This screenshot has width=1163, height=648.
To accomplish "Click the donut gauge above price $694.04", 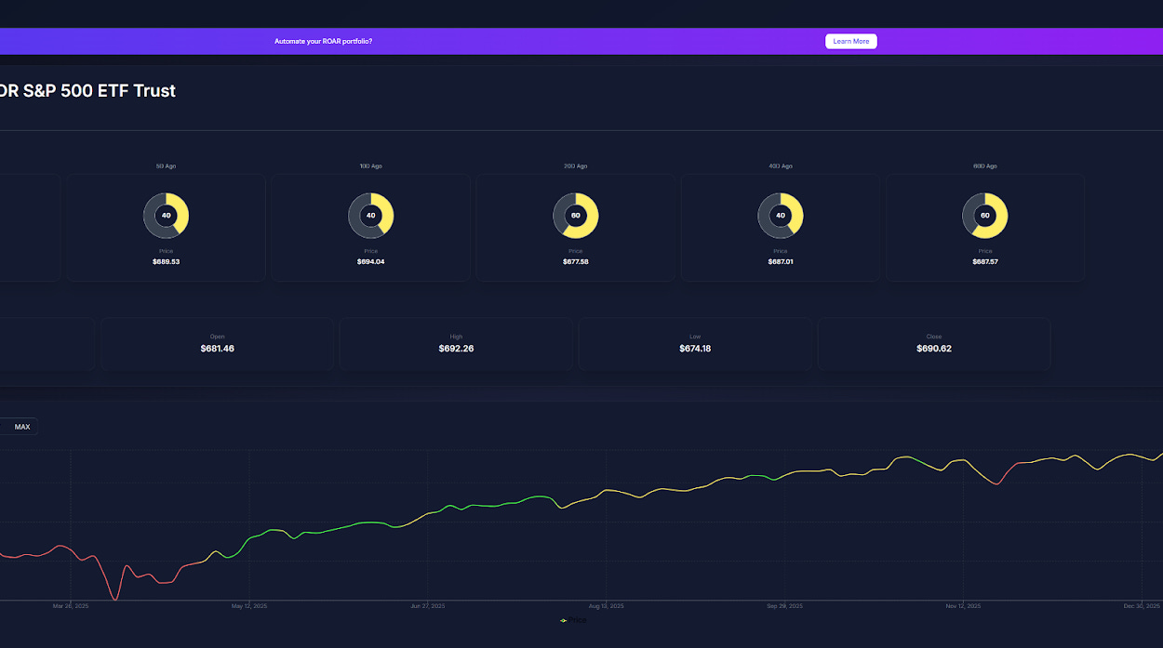I will [x=371, y=215].
